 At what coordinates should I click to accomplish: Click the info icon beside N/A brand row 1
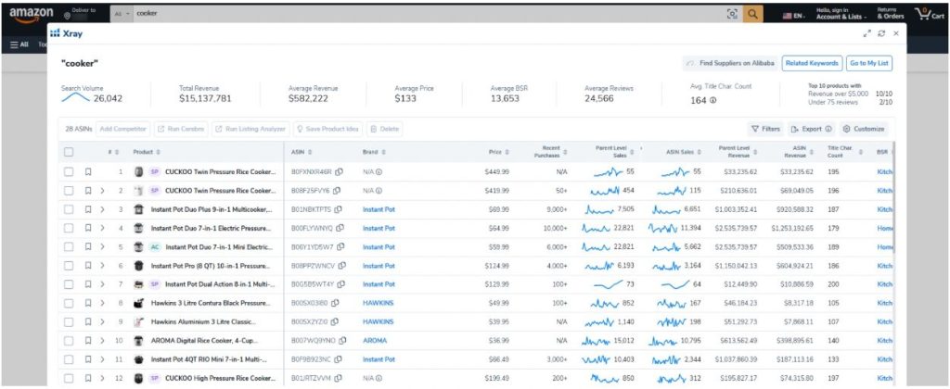click(x=379, y=172)
